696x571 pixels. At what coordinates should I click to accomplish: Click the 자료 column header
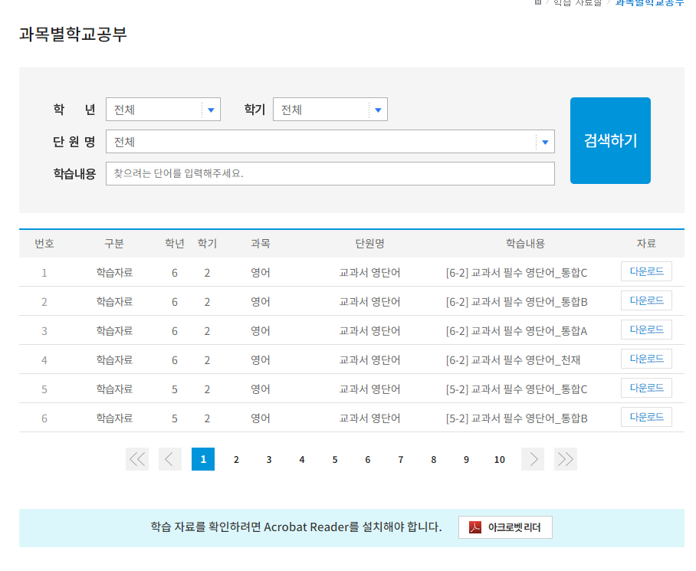click(646, 243)
